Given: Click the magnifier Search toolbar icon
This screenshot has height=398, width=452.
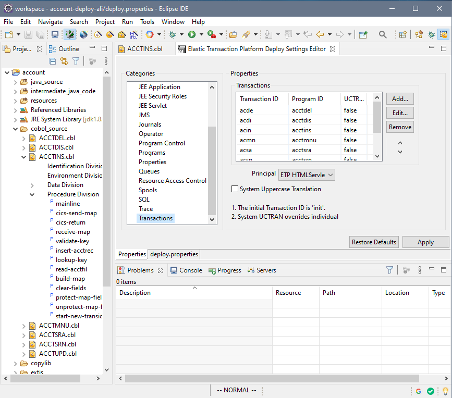Looking at the screenshot, I should coord(383,34).
